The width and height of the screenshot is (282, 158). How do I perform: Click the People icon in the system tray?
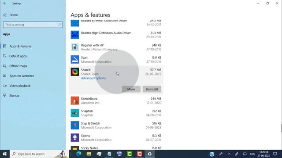coord(221,154)
